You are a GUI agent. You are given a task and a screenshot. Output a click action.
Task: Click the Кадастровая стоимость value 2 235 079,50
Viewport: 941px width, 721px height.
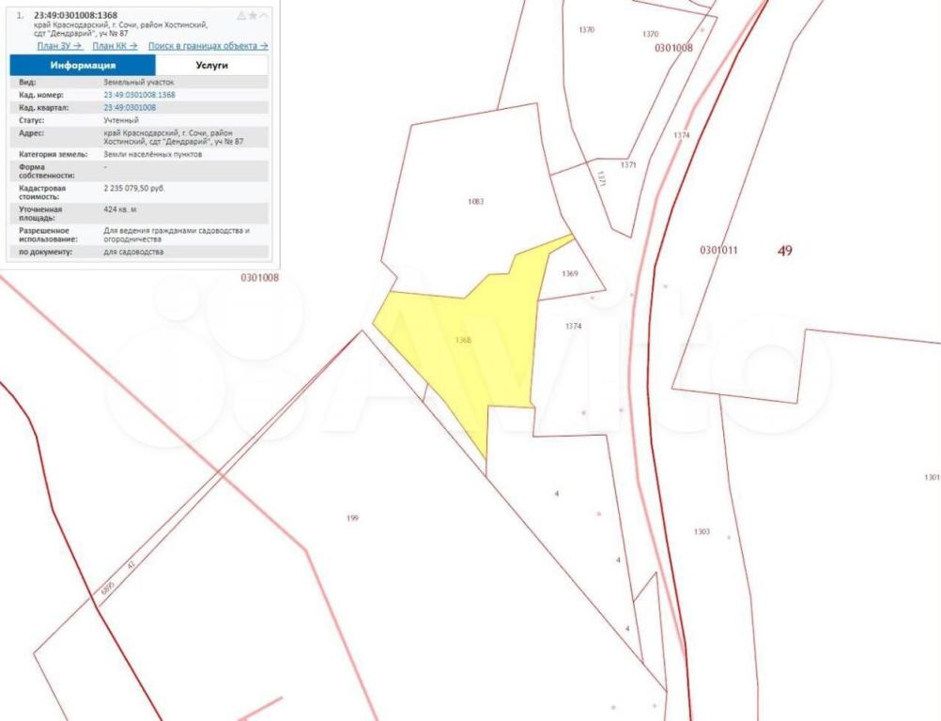[x=134, y=189]
